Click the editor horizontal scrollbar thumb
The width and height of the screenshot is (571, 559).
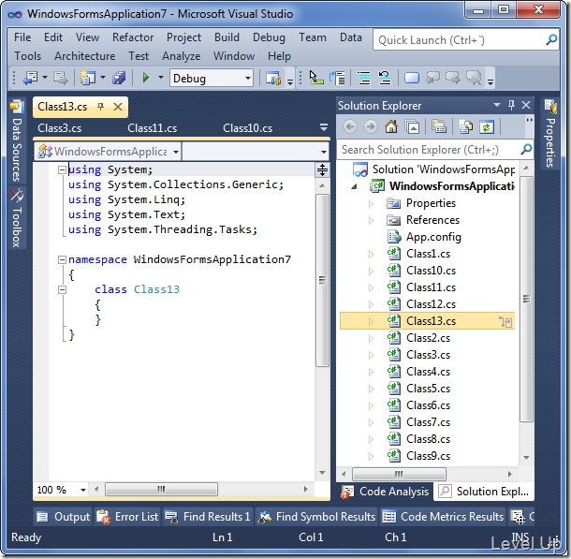tap(161, 489)
